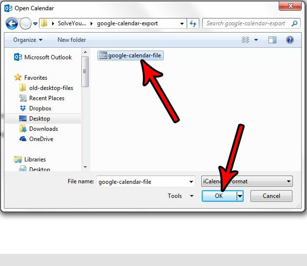Open the iCalendar Format file type dropdown
Screen dimensions: 307x266
(247, 181)
